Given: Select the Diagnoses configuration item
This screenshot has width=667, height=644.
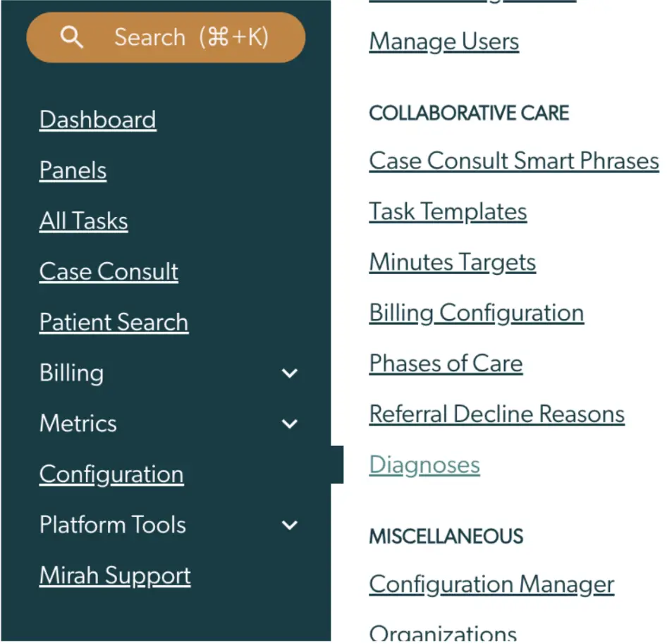Looking at the screenshot, I should (424, 465).
